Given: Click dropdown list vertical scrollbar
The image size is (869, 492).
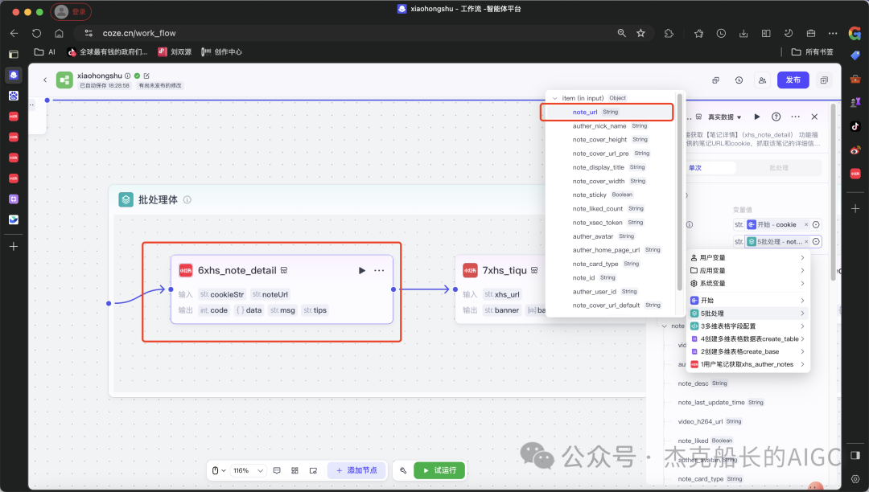Looking at the screenshot, I should [680, 191].
